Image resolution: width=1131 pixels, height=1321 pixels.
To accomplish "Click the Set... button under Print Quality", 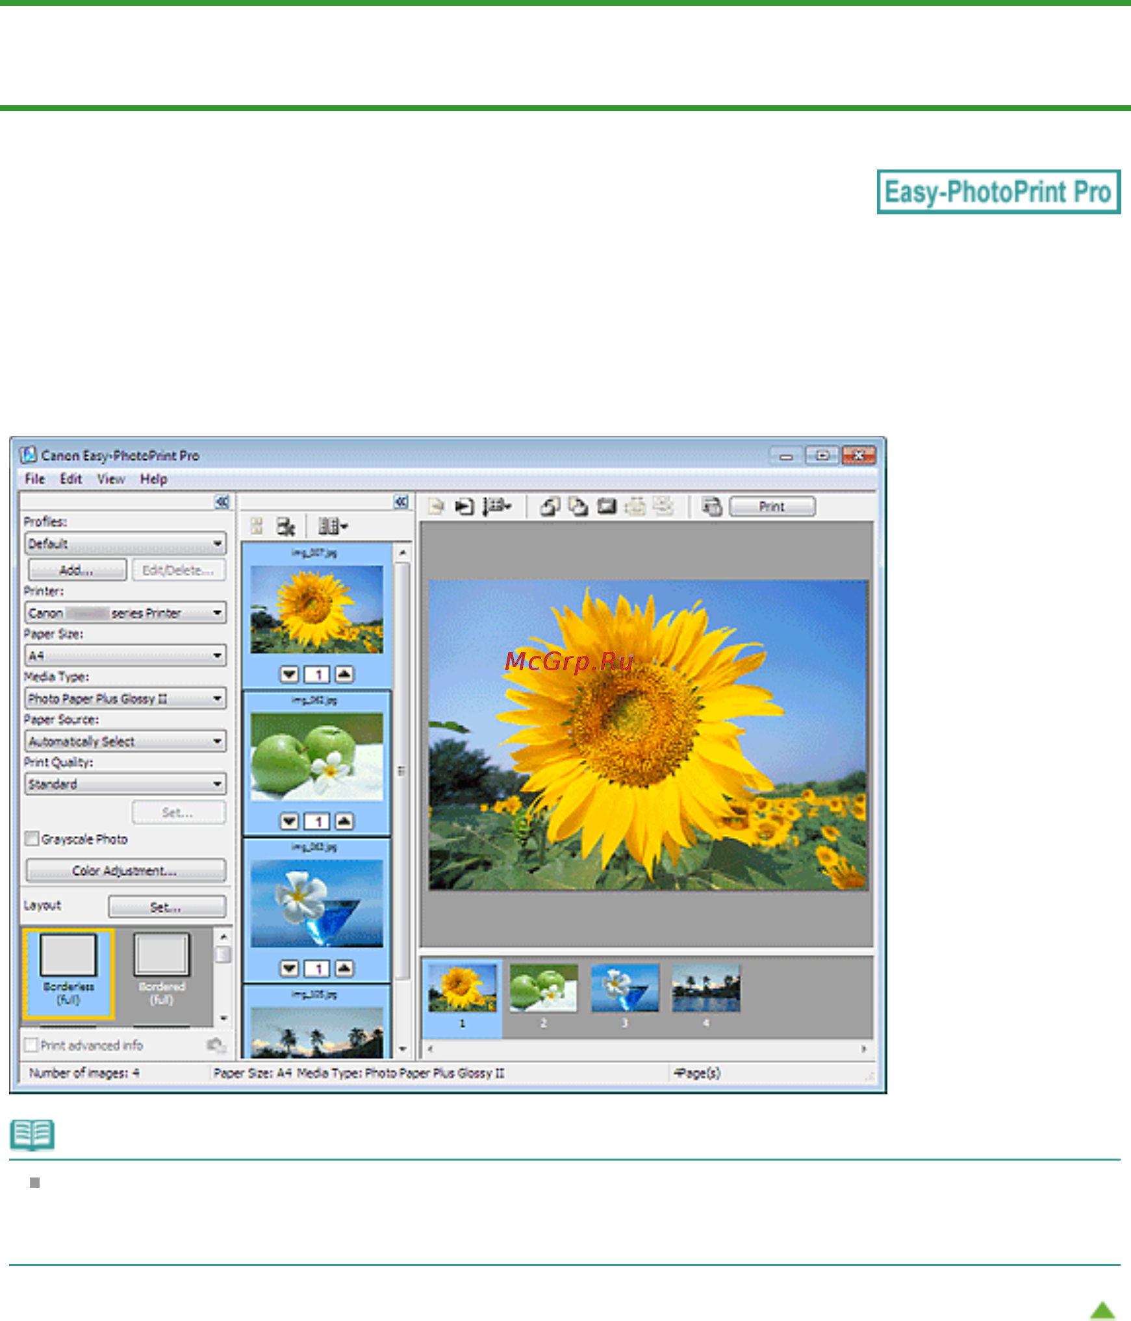I will click(x=179, y=812).
